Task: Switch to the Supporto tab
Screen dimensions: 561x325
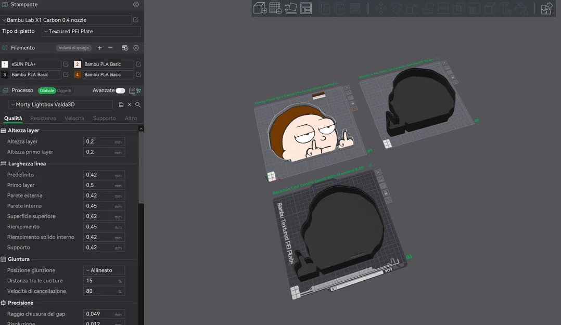Action: [x=105, y=119]
